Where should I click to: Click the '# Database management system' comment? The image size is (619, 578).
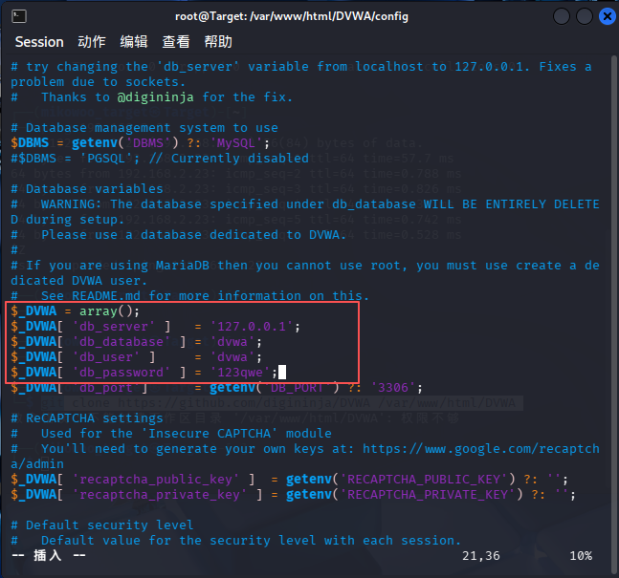(144, 128)
